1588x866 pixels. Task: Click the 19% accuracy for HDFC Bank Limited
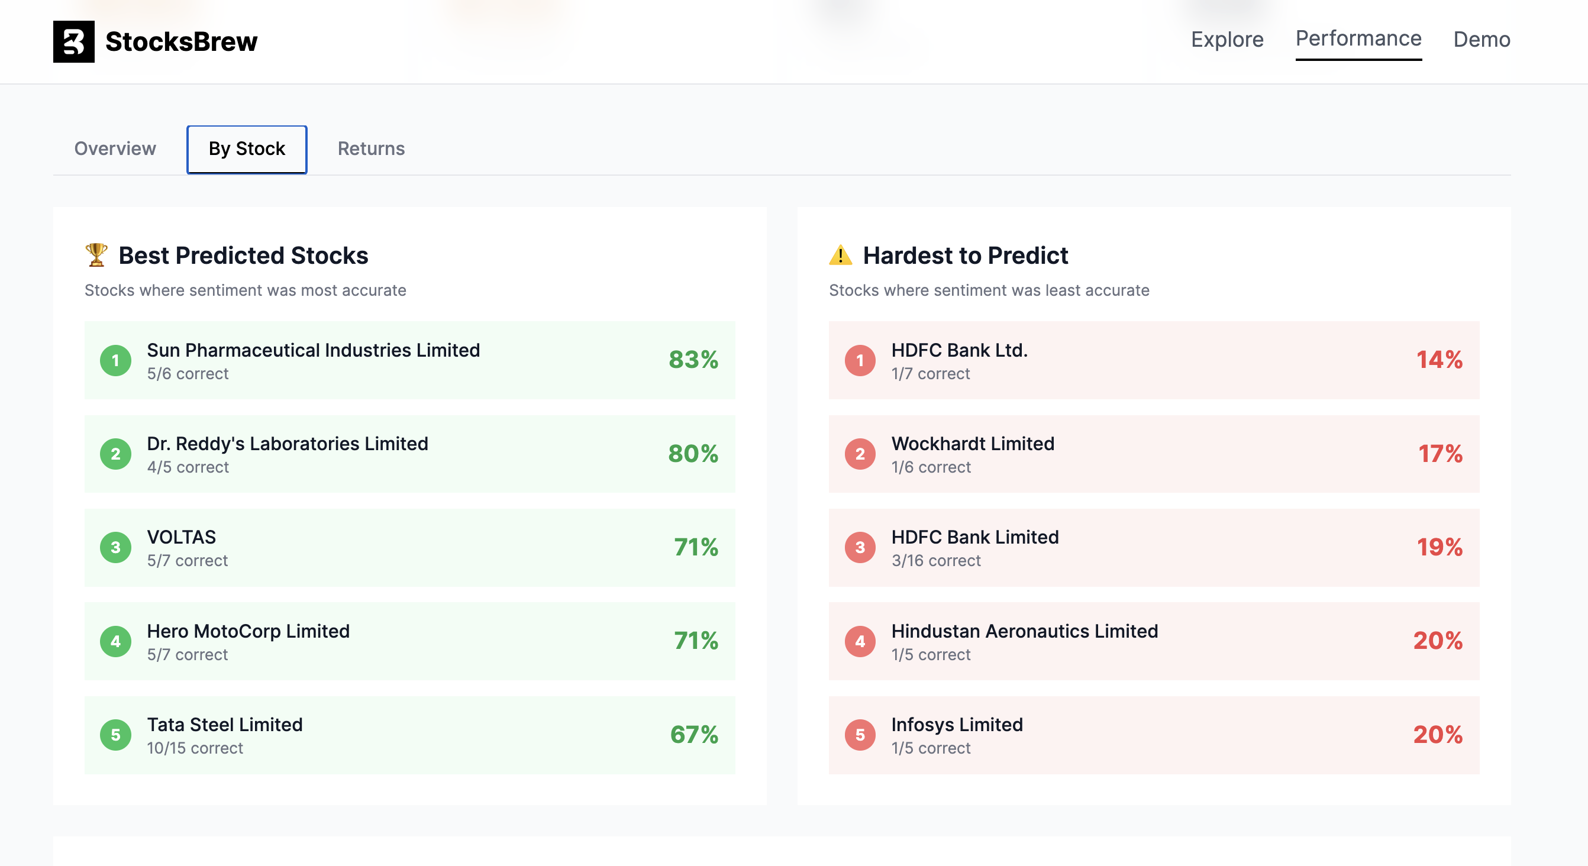tap(1439, 547)
